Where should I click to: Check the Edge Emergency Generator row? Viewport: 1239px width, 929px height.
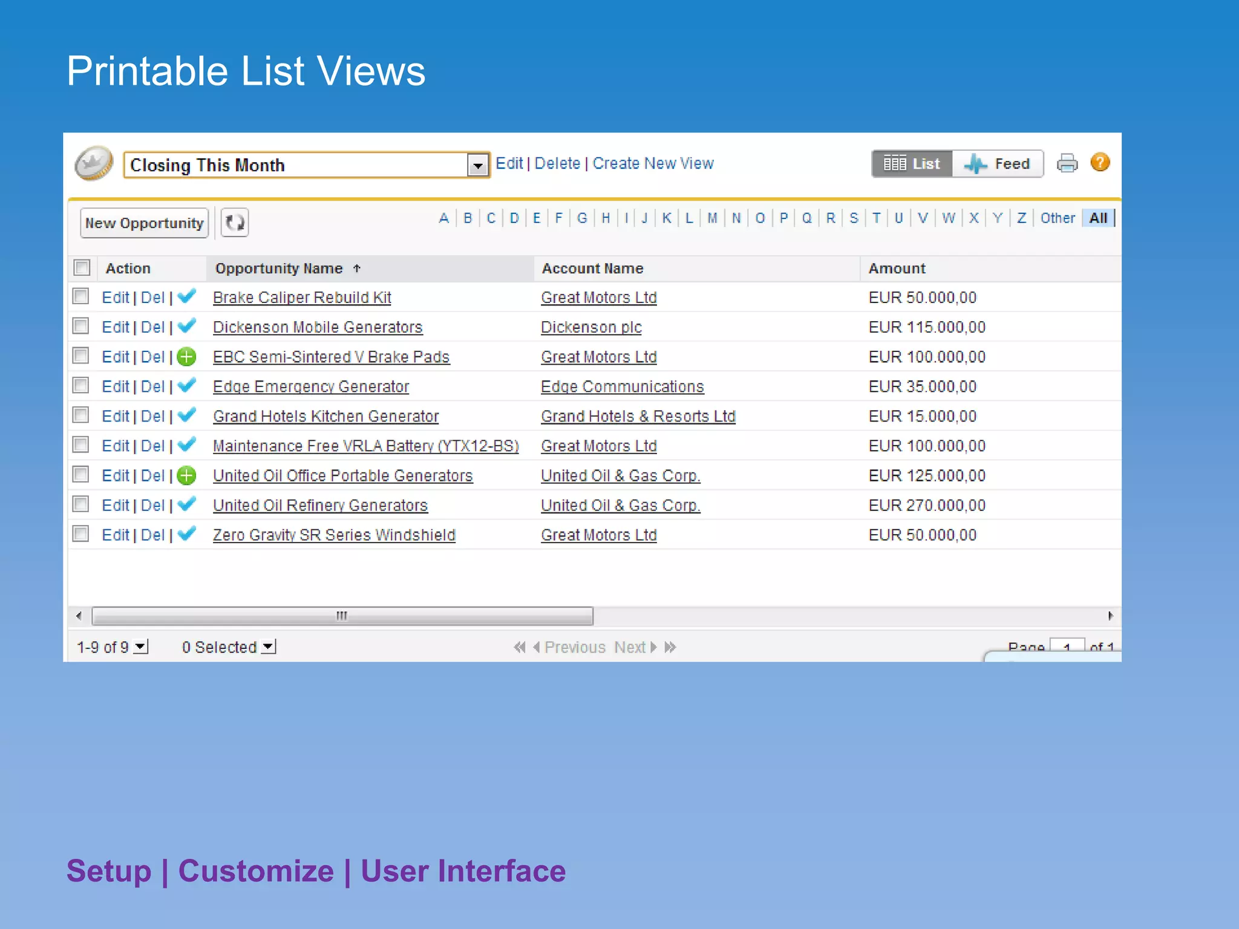[x=80, y=385]
